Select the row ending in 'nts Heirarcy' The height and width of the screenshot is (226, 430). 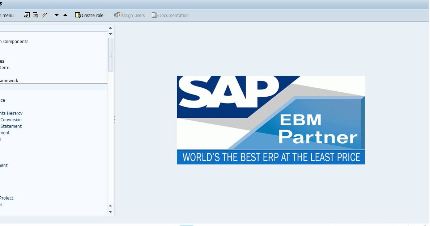point(11,113)
